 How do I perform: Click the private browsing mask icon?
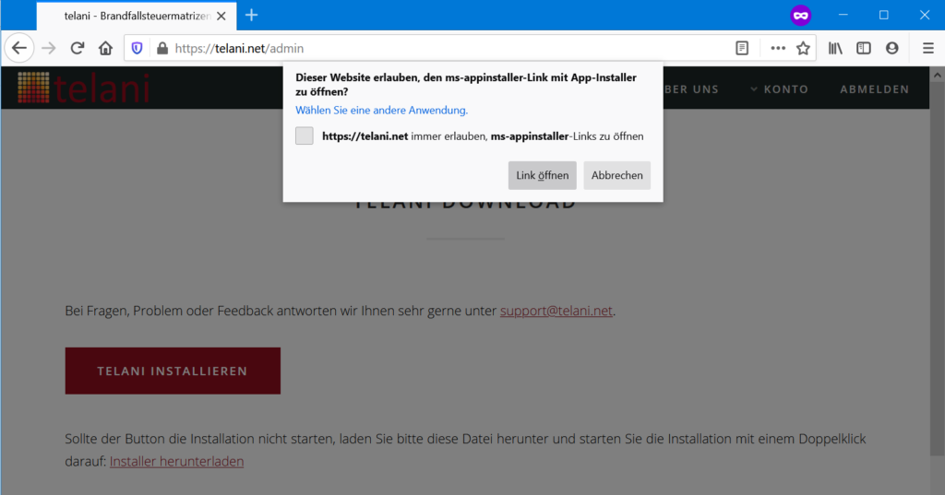(800, 15)
